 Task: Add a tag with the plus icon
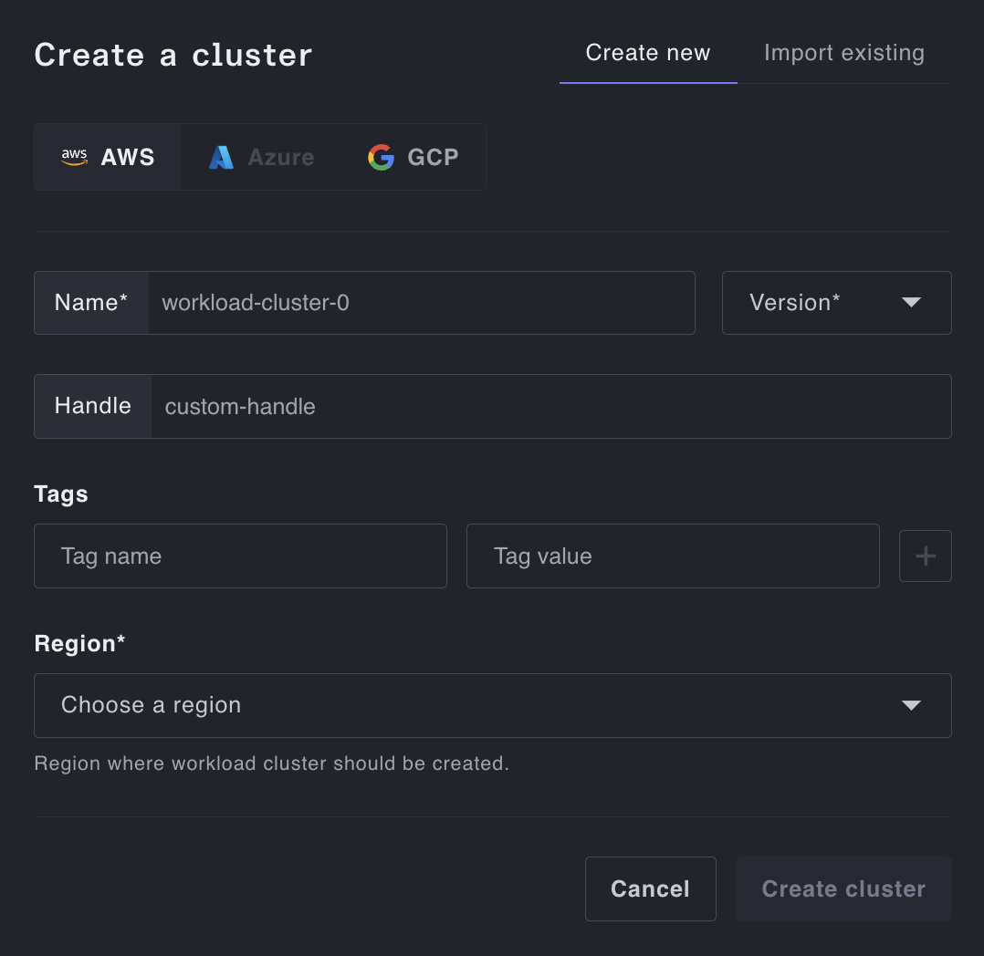click(x=925, y=556)
